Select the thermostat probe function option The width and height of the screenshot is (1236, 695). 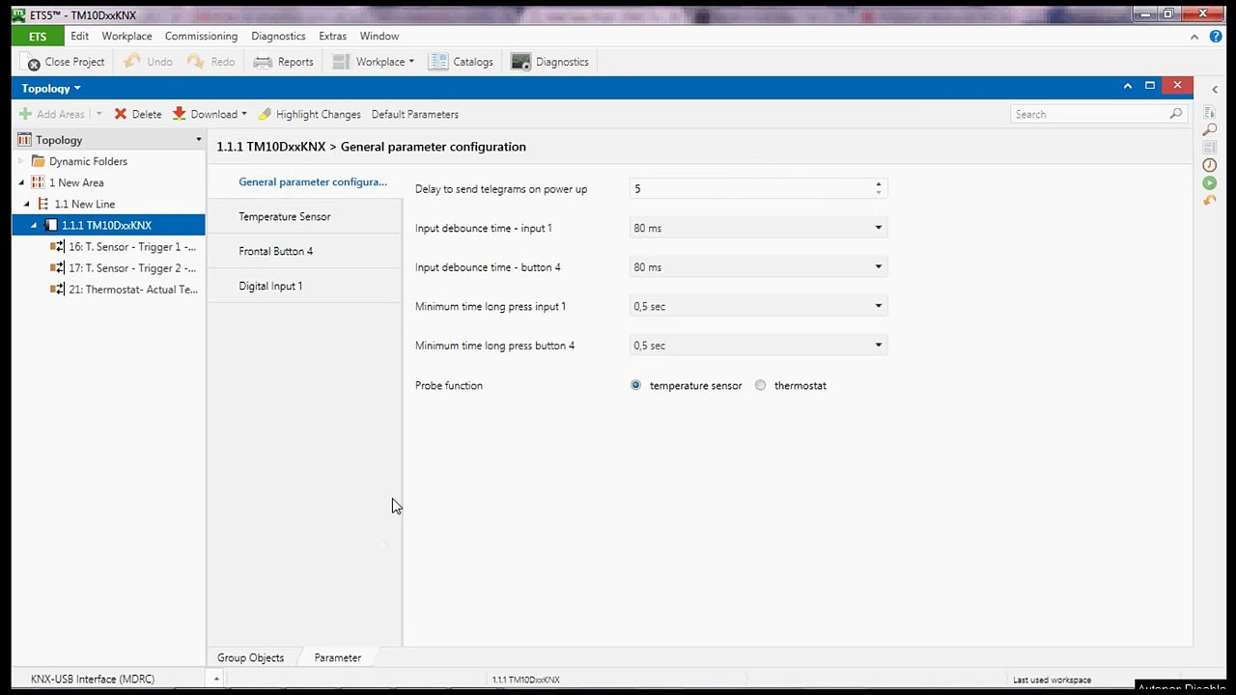coord(761,385)
